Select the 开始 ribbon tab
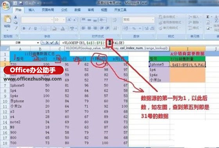The image size is (219, 148). click(18, 10)
